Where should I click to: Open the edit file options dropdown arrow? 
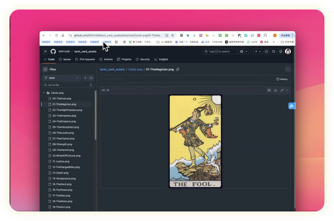click(287, 90)
